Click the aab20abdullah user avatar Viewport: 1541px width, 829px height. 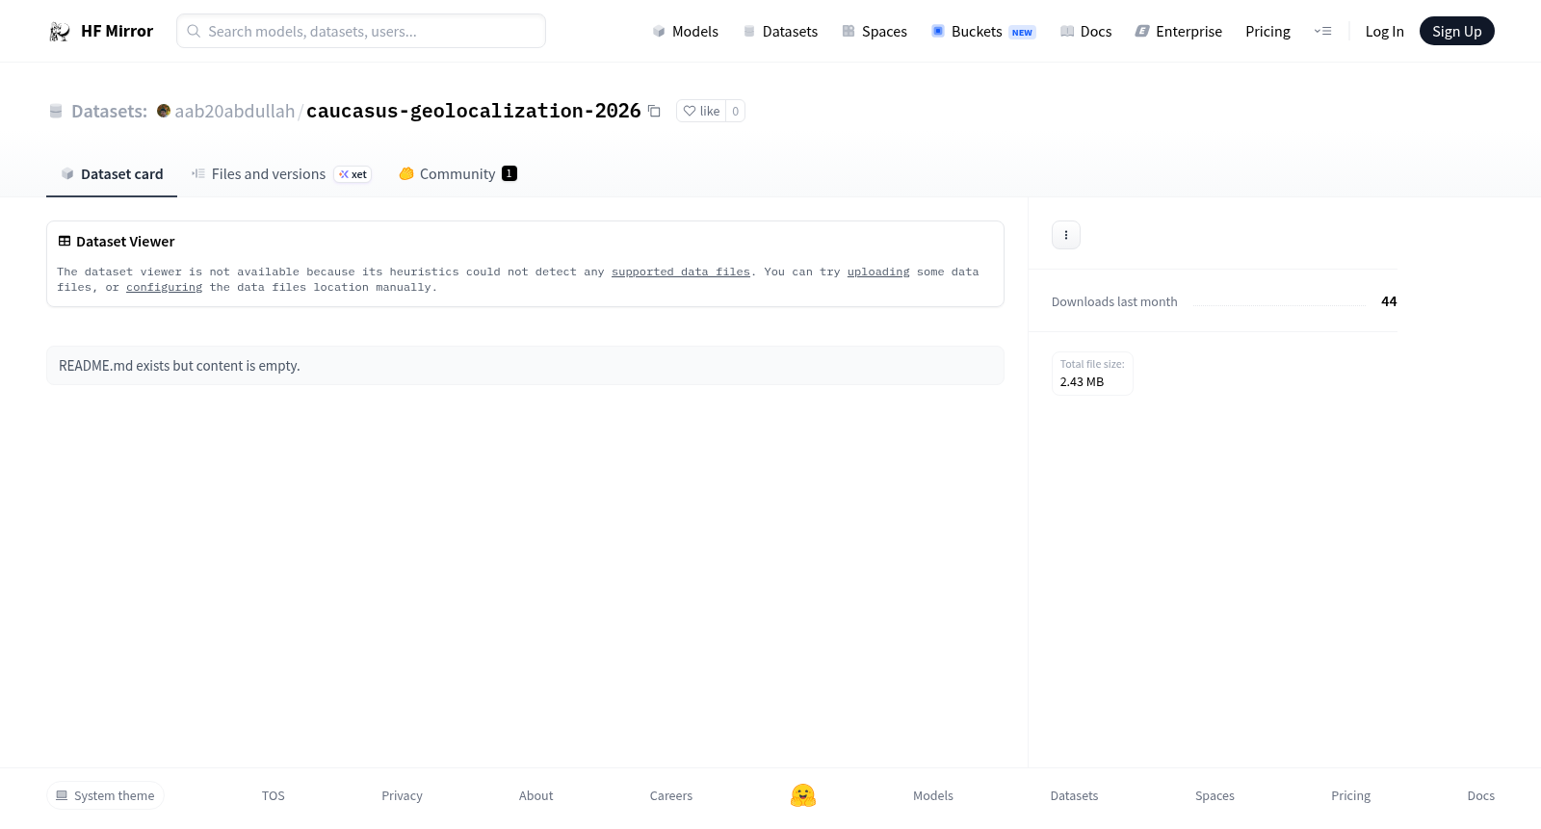(x=164, y=111)
